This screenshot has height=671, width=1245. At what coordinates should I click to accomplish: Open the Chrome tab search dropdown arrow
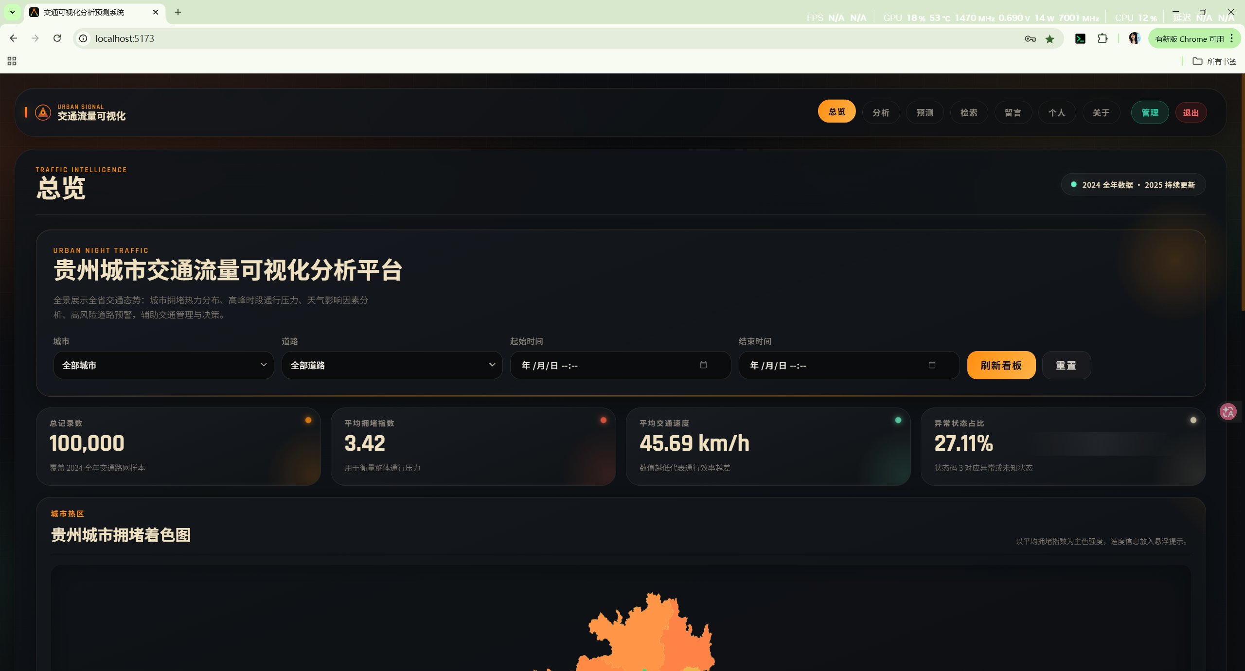point(13,12)
